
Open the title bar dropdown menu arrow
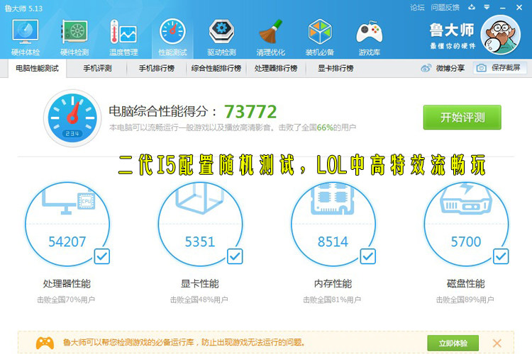pos(487,7)
